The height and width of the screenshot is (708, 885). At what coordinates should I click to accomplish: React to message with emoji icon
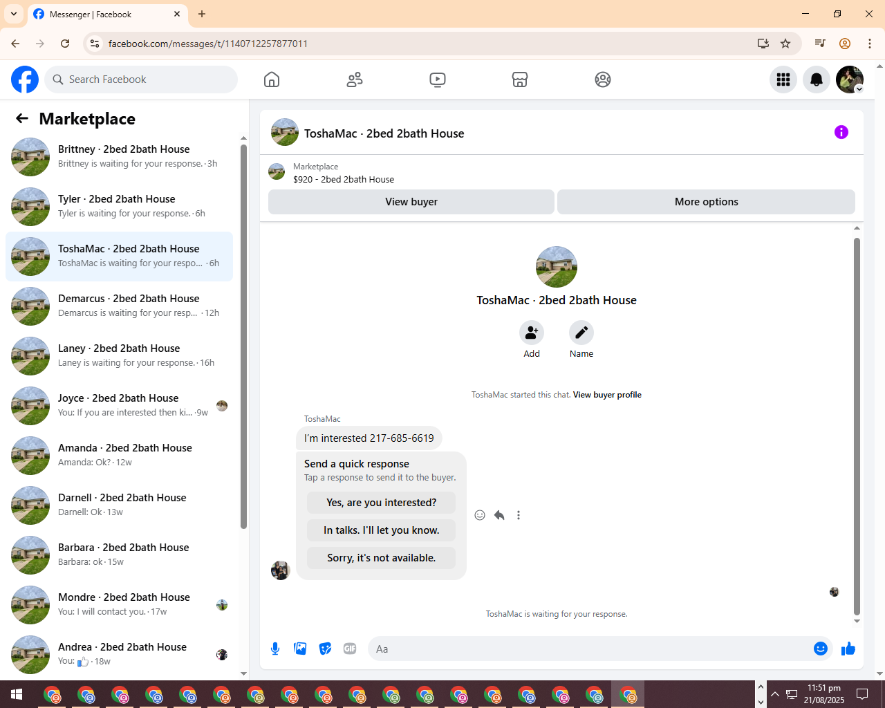click(480, 515)
